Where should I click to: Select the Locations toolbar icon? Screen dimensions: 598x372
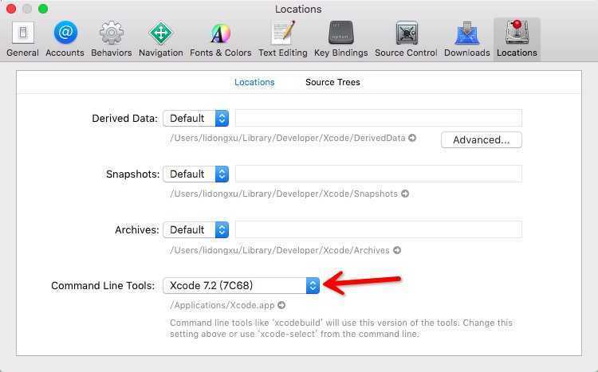[517, 39]
